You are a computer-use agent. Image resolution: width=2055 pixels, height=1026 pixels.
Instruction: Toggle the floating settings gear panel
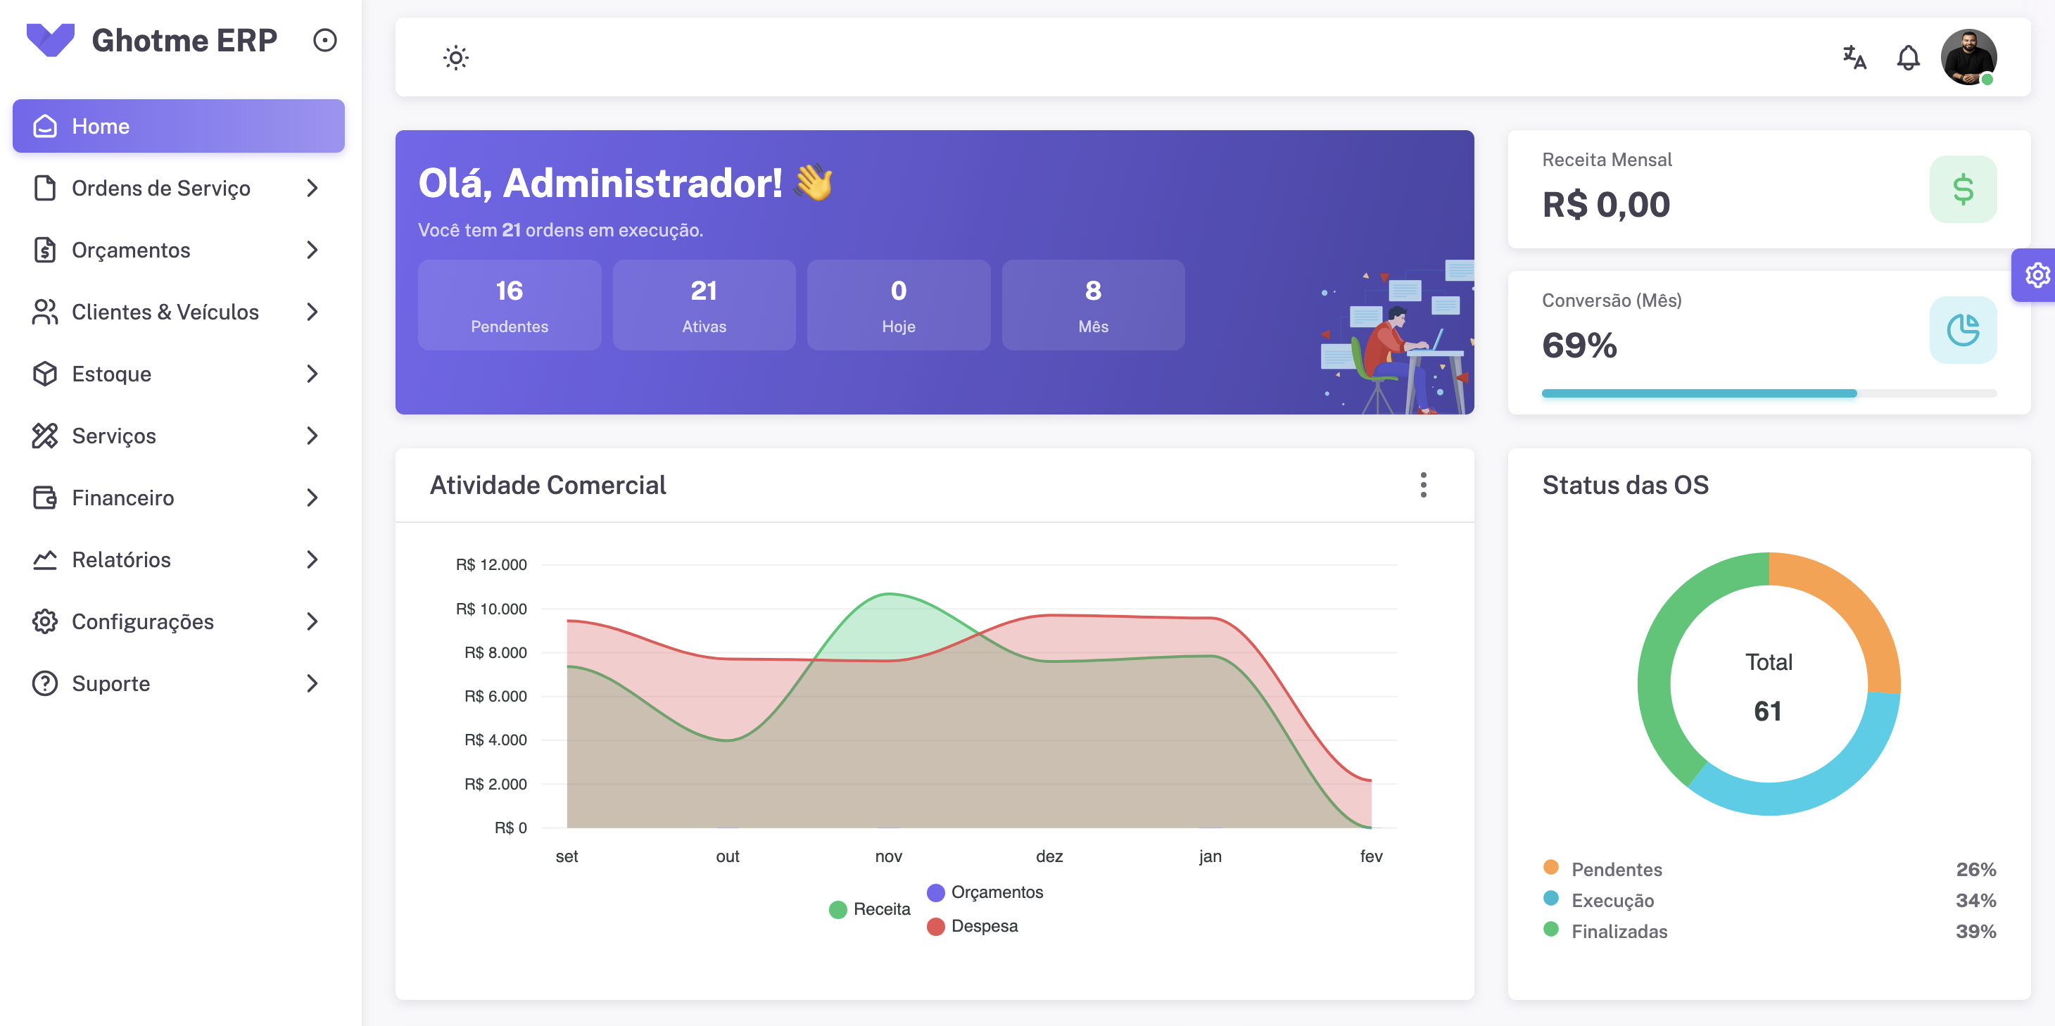pos(2037,275)
